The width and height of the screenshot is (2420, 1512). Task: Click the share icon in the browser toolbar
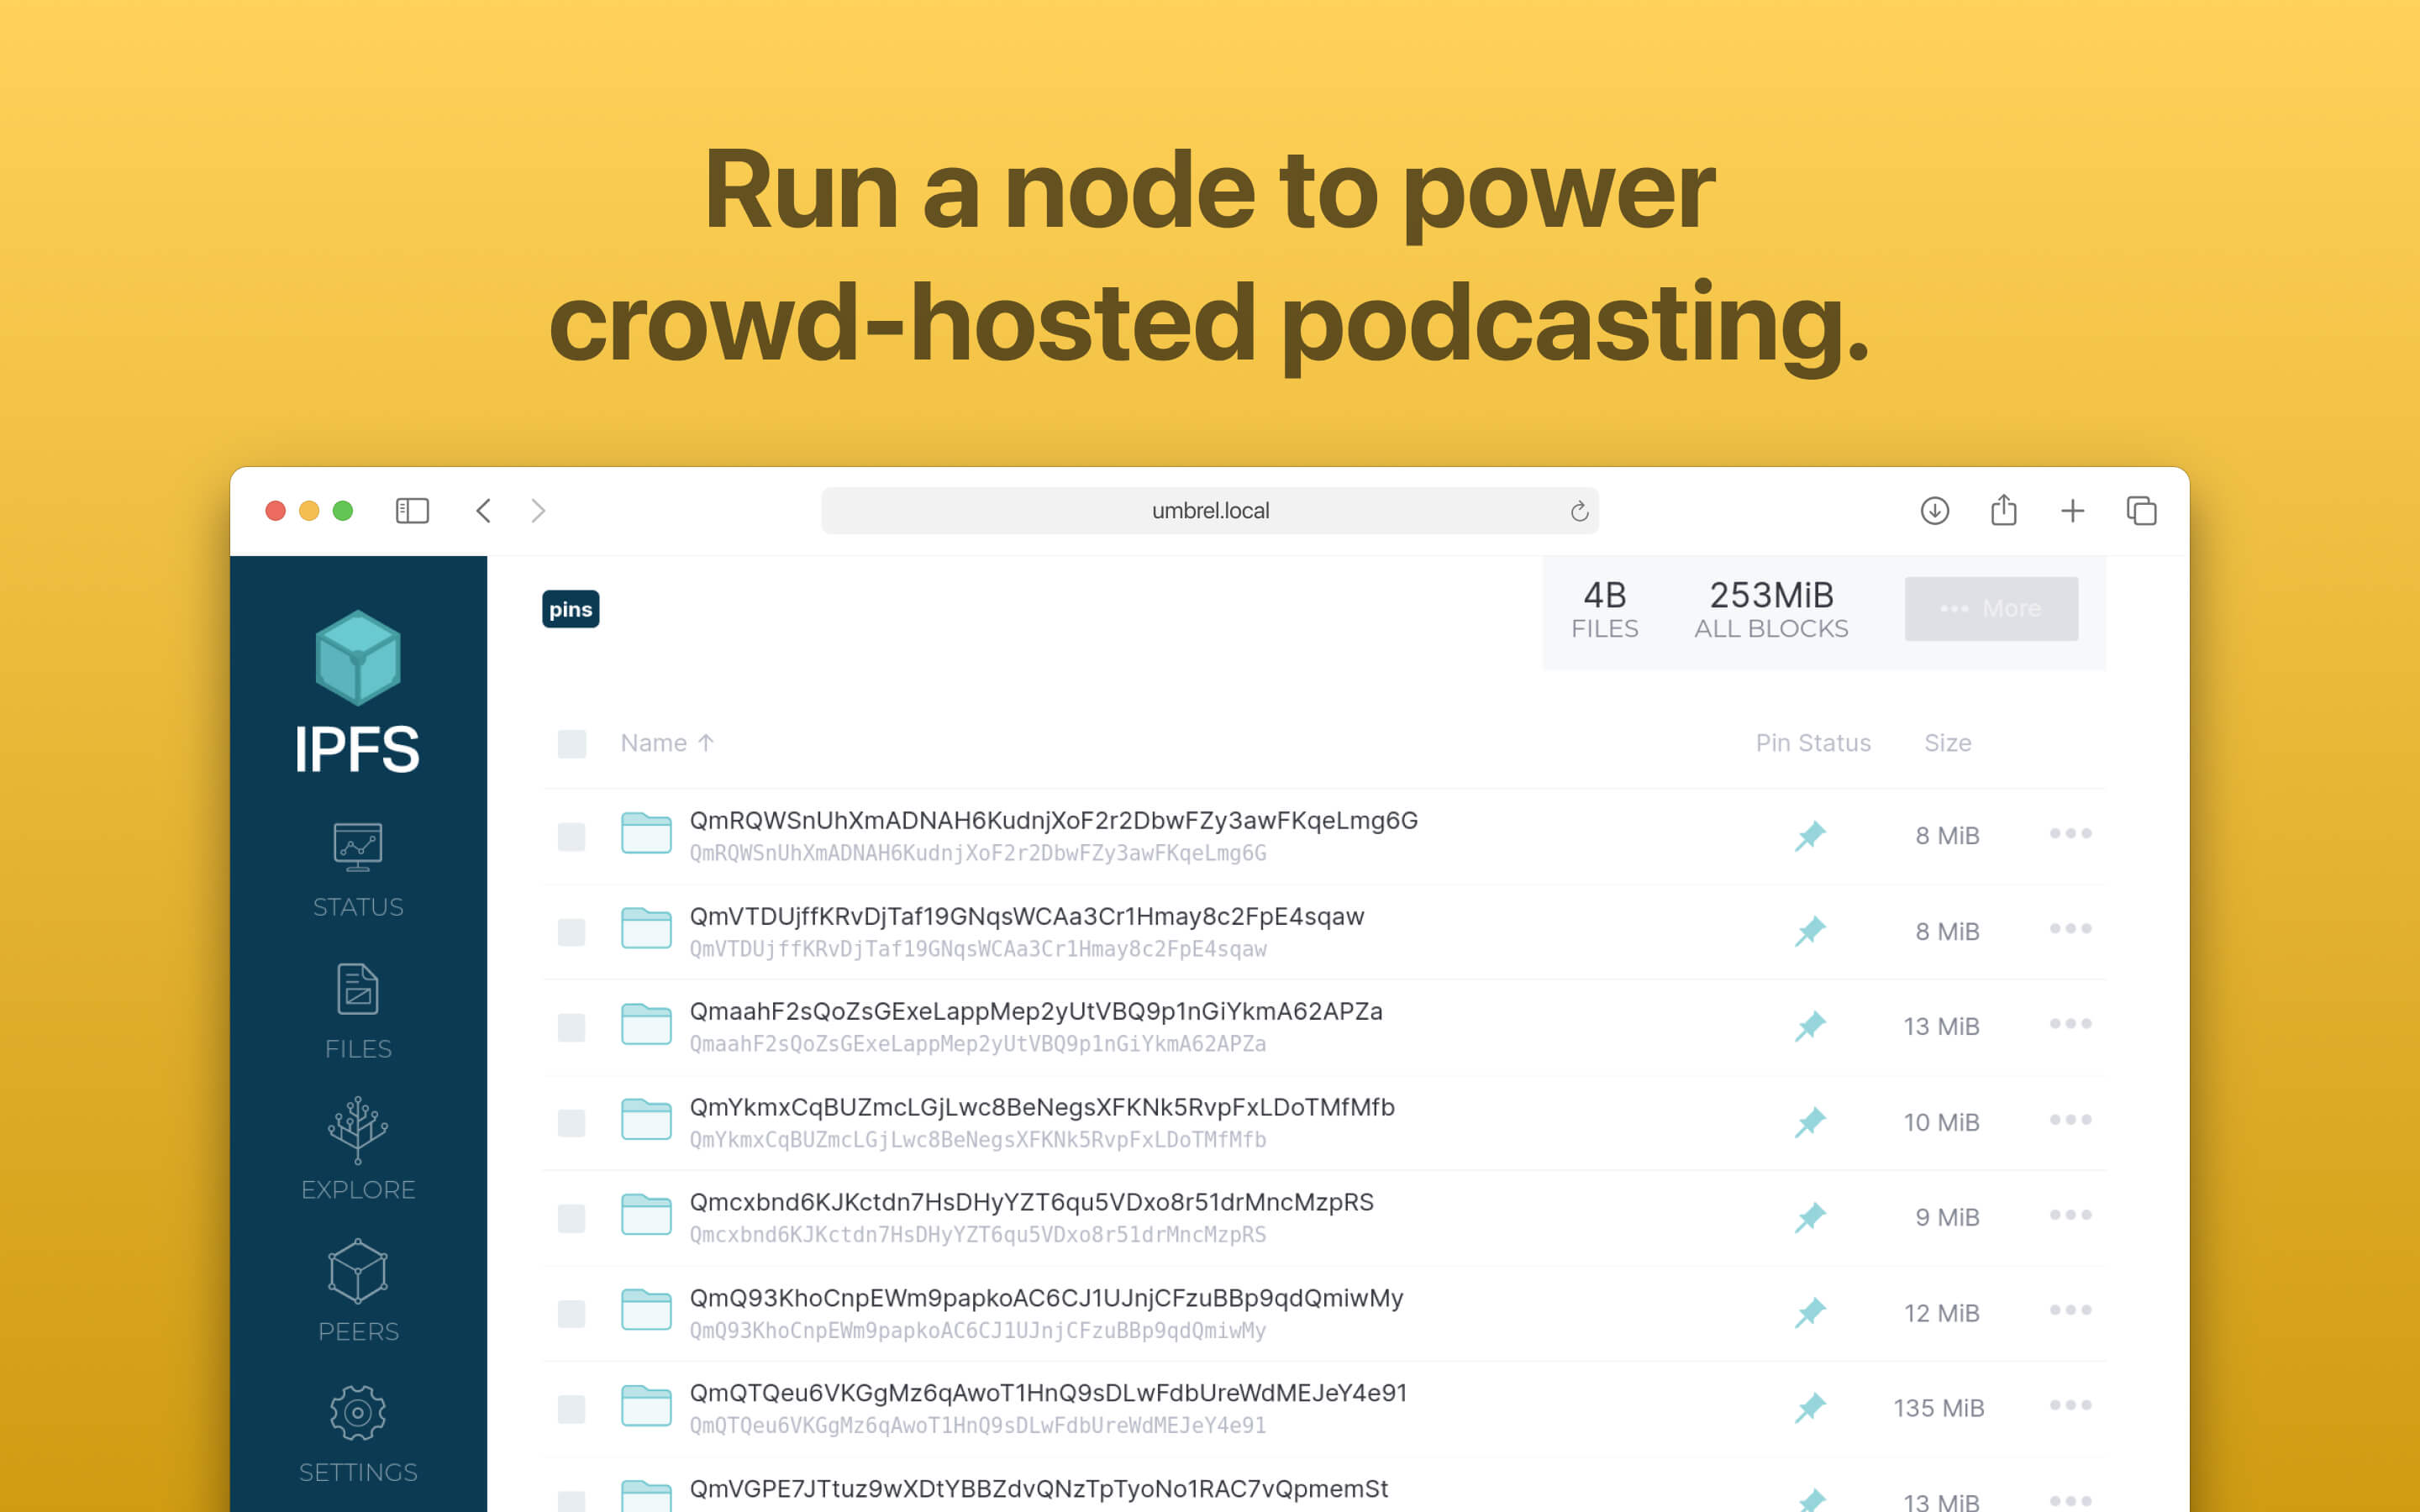2003,510
